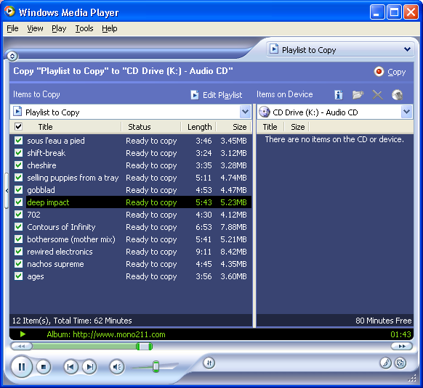This screenshot has width=423, height=388.
Task: Expand the top-right Playlist to Copy dropdown
Action: (407, 49)
